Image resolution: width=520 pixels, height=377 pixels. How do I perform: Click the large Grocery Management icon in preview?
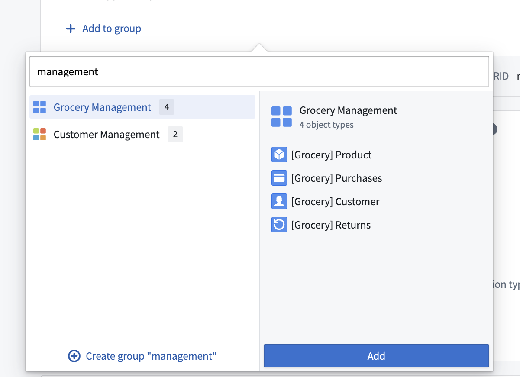point(281,117)
